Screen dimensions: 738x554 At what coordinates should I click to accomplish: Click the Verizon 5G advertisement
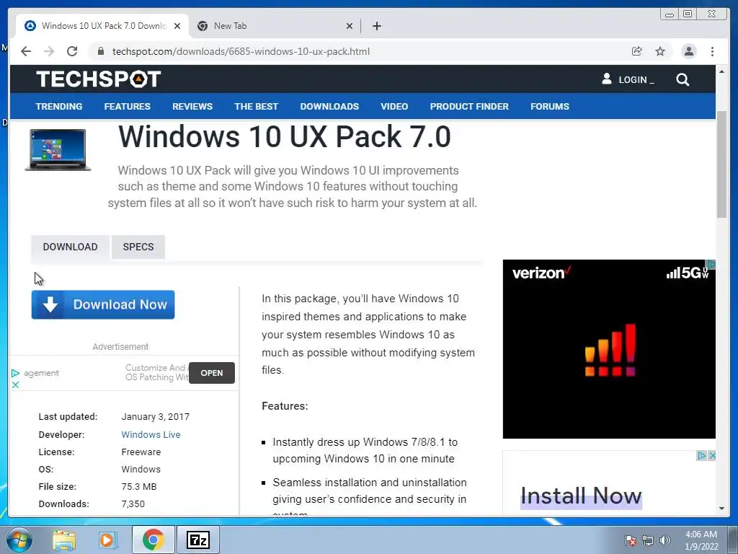[609, 349]
